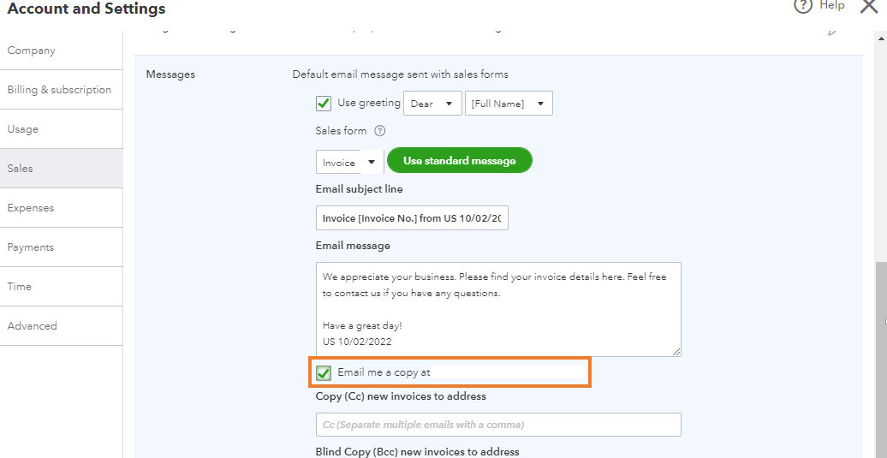887x458 pixels.
Task: Toggle the Use greeting checkbox
Action: pos(324,104)
